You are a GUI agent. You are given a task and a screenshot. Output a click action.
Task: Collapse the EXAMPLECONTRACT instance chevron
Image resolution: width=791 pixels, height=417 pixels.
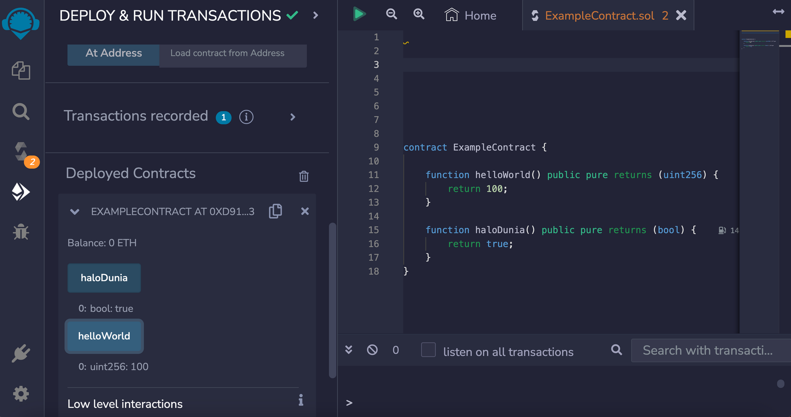coord(75,211)
